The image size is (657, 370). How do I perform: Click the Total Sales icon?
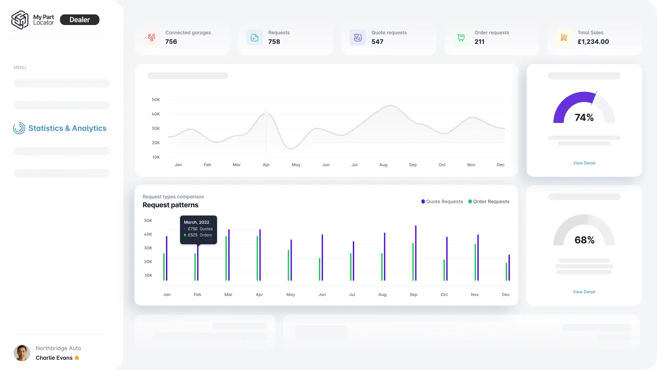[x=564, y=37]
